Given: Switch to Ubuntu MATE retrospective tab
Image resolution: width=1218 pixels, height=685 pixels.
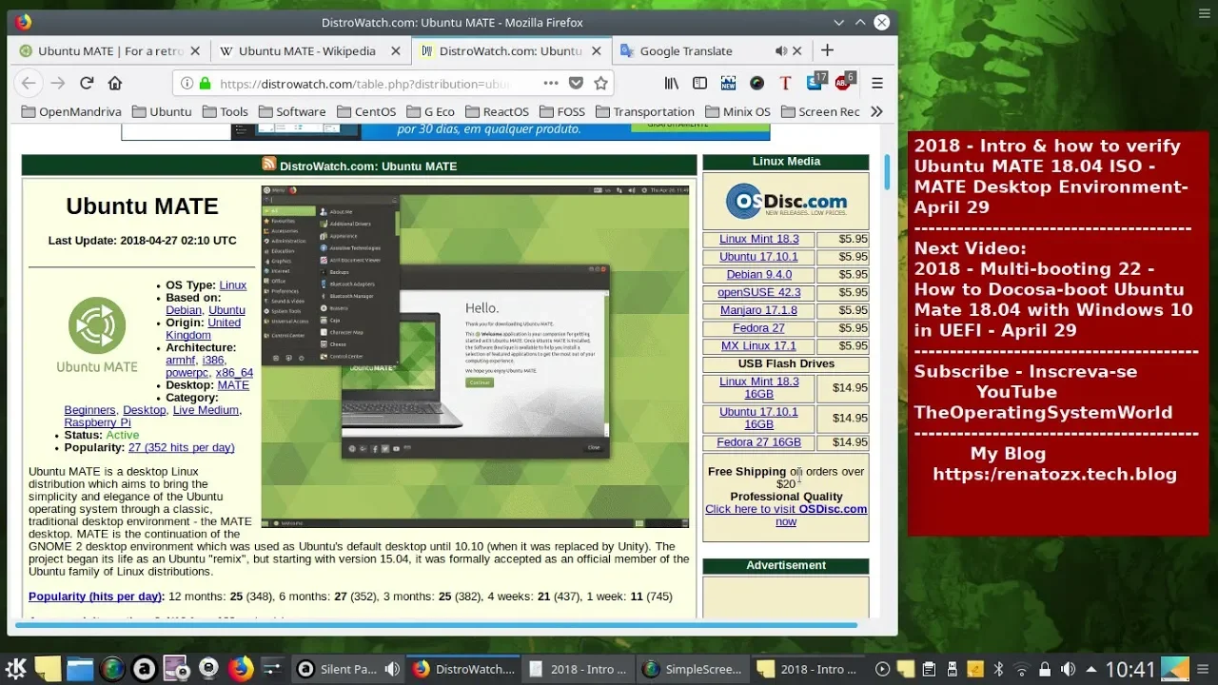Looking at the screenshot, I should (110, 51).
